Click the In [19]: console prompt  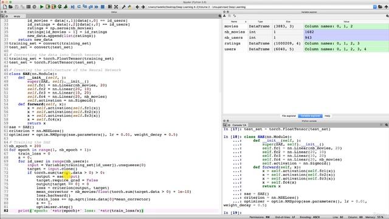click(x=232, y=213)
